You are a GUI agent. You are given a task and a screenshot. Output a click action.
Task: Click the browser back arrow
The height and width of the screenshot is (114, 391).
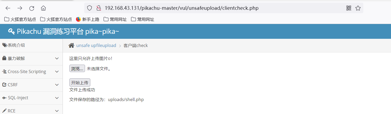[8, 8]
